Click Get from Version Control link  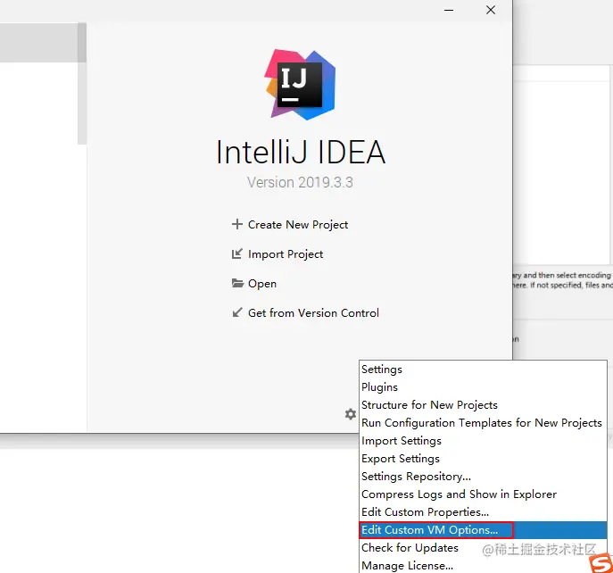[x=313, y=313]
